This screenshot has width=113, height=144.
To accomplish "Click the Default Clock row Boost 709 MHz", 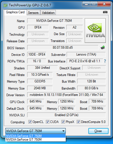I will (x=97, y=108).
